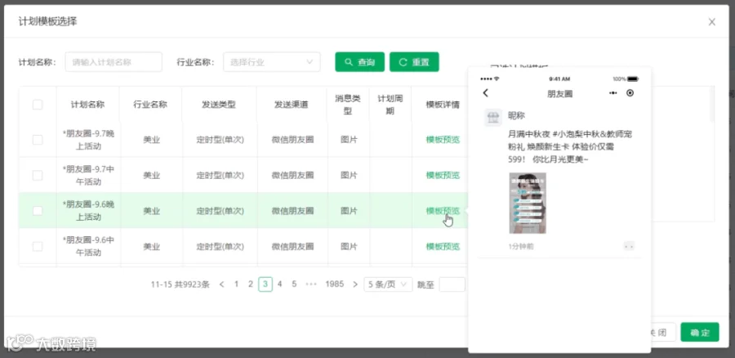Click the green 查询 search button

coord(359,62)
